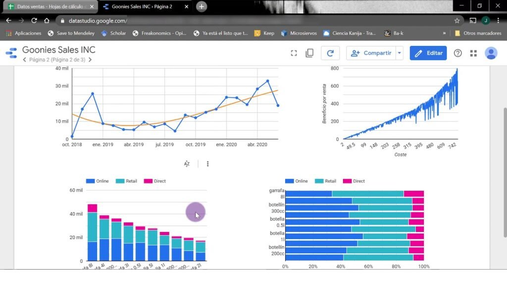The width and height of the screenshot is (507, 285).
Task: Select the Goonies Sales INC browser tab
Action: (144, 6)
